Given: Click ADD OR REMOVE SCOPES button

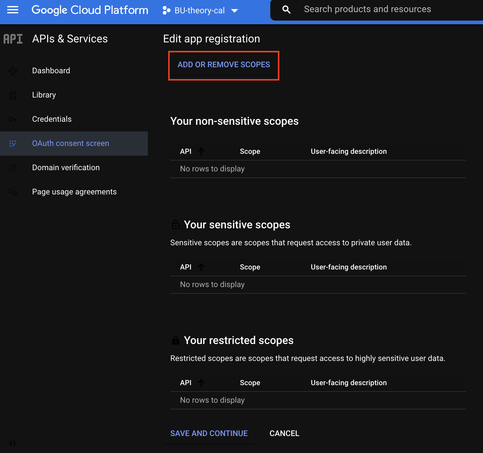Looking at the screenshot, I should click(224, 65).
